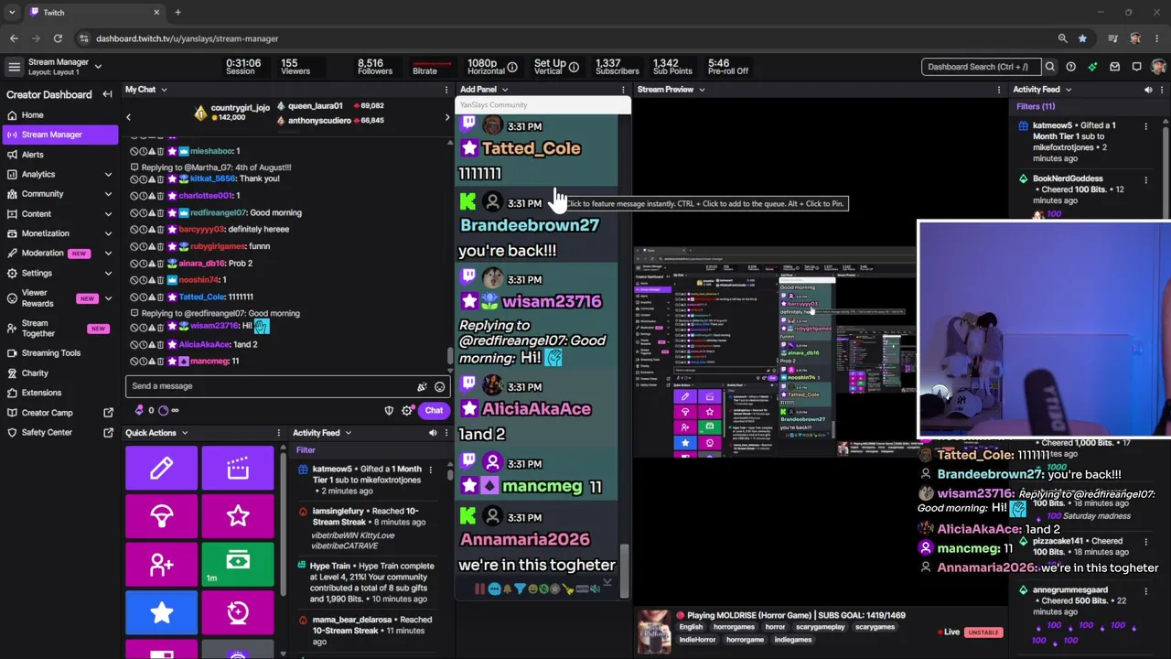Go to Home in sidebar
The width and height of the screenshot is (1171, 659).
coord(59,115)
